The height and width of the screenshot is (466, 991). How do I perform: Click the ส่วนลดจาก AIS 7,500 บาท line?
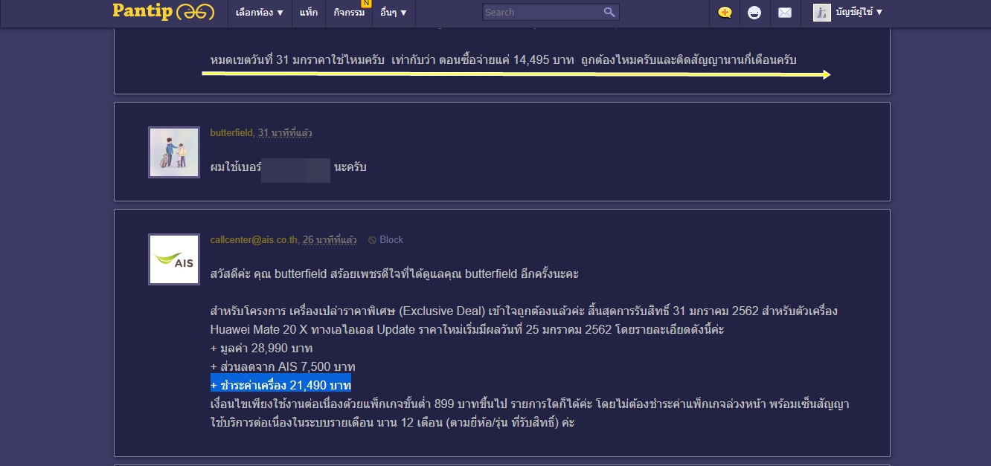(283, 366)
